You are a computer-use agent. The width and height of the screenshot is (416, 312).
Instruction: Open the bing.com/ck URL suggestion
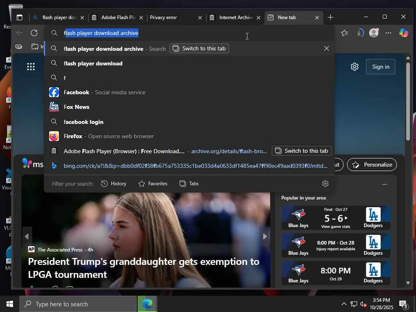189,166
